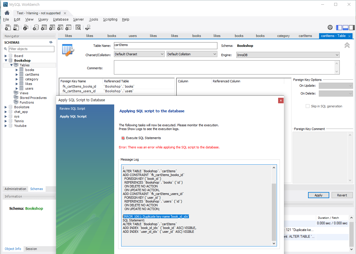356x254 pixels.
Task: Create a new SQL tab icon
Action: 8,27
